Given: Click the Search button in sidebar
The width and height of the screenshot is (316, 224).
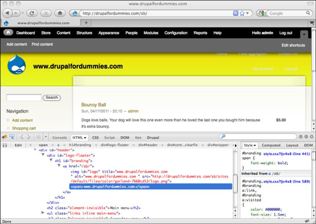Looking at the screenshot, I should point(51,97).
